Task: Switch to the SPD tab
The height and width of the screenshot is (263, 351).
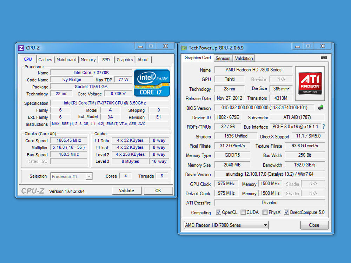Action: pyautogui.click(x=106, y=60)
